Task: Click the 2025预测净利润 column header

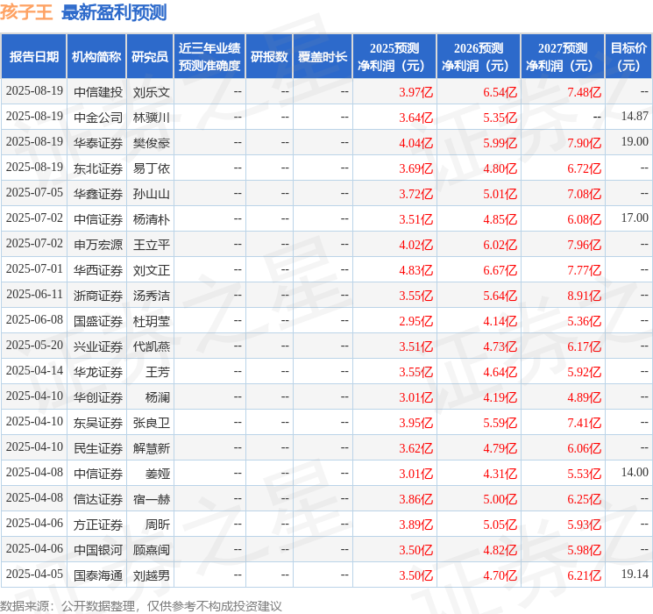Action: [394, 57]
